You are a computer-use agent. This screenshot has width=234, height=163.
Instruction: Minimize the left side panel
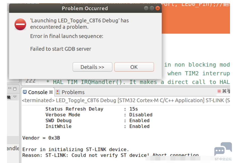click(x=10, y=88)
